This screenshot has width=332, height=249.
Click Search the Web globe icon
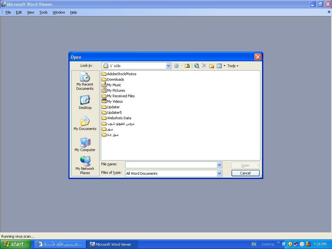197,66
